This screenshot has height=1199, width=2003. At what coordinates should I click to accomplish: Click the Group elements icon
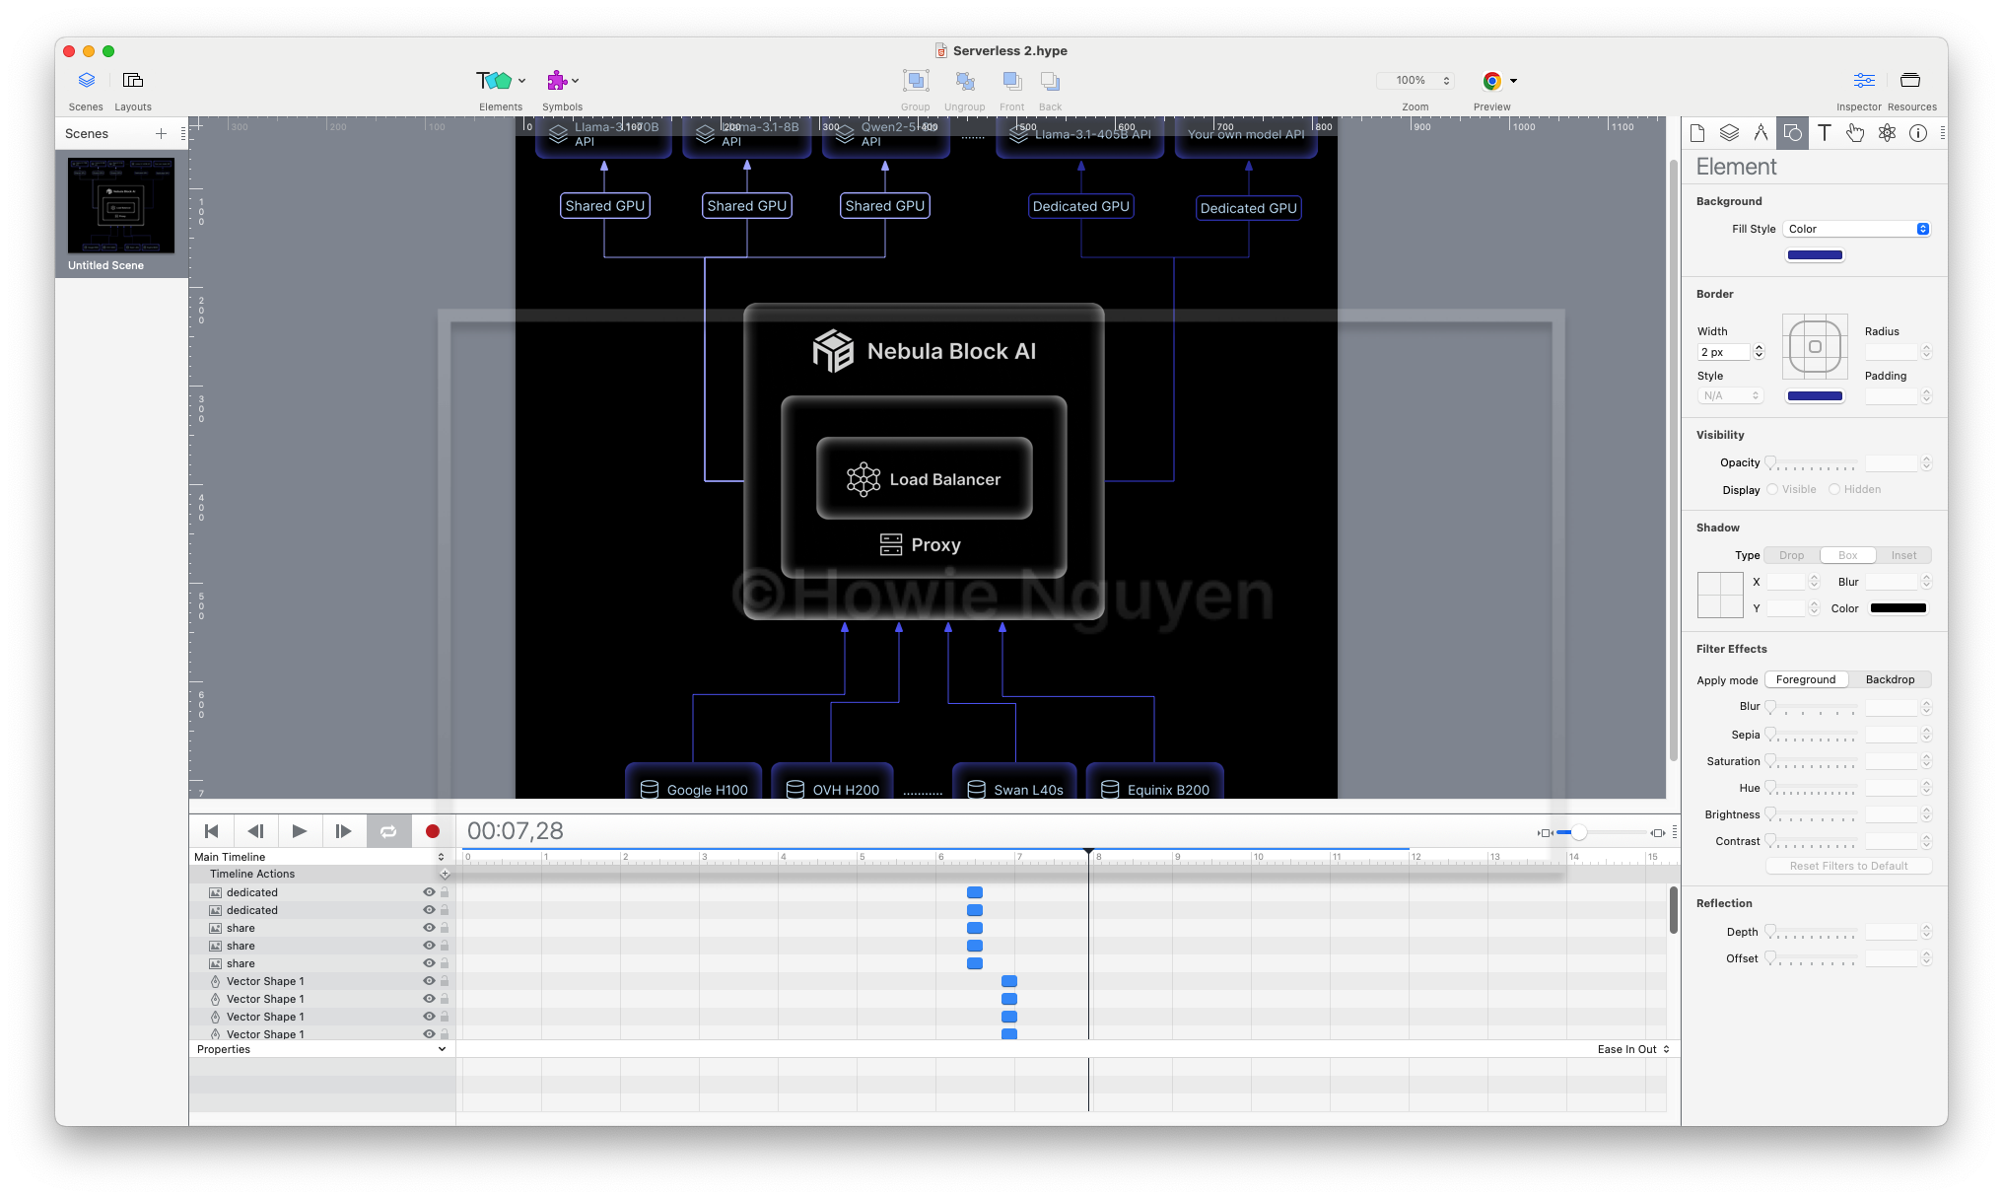coord(915,81)
